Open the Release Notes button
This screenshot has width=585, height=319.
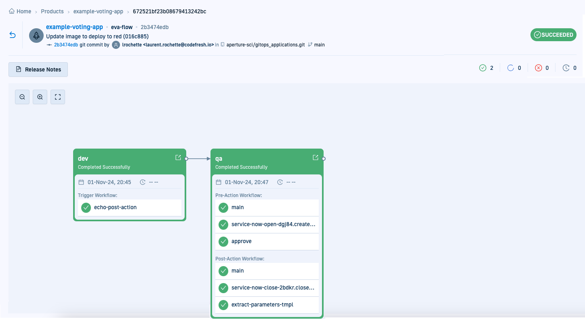pyautogui.click(x=38, y=69)
